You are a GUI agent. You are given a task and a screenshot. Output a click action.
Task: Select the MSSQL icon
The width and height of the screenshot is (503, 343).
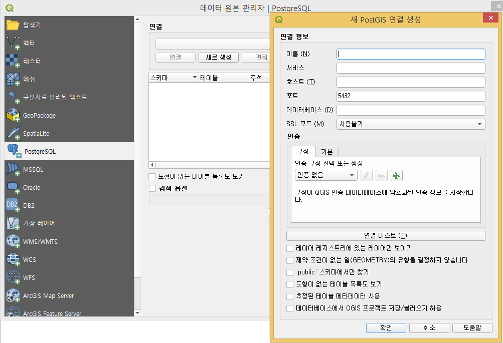(13, 169)
